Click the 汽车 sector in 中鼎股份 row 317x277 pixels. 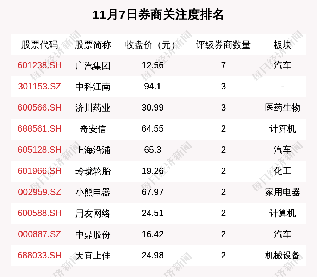[x=282, y=234]
